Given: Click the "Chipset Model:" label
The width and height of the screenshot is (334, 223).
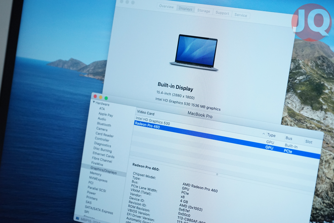Looking at the screenshot, I should point(144,175).
